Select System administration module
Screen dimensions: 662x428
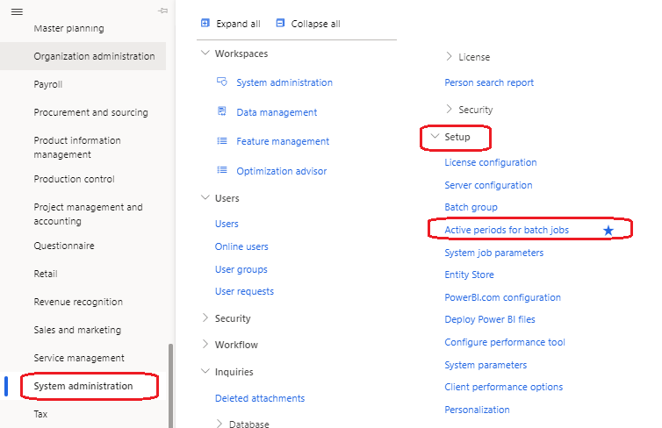tap(83, 386)
